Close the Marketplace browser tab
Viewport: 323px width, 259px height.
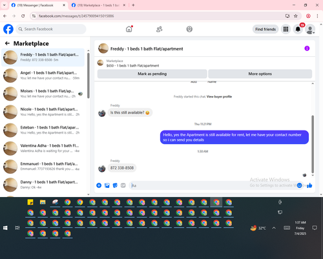coord(124,5)
